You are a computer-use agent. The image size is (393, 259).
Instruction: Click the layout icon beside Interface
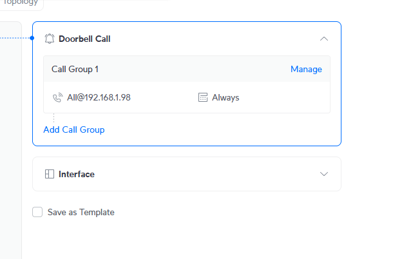50,174
